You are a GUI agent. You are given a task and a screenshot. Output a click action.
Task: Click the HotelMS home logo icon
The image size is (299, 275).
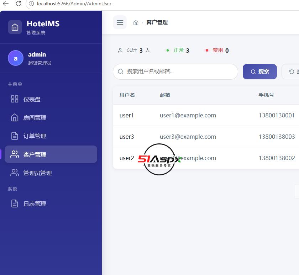click(x=15, y=27)
